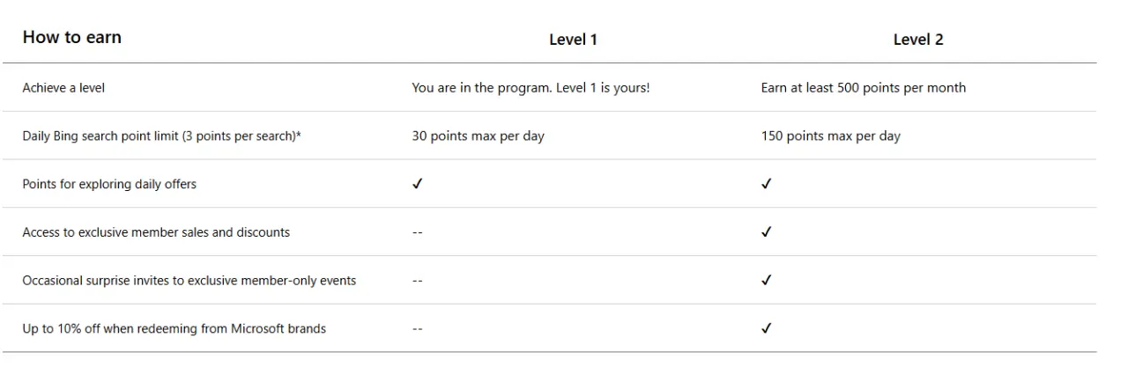Click Level 1 dashes for Microsoft brands discount
The width and height of the screenshot is (1128, 382).
(x=418, y=328)
